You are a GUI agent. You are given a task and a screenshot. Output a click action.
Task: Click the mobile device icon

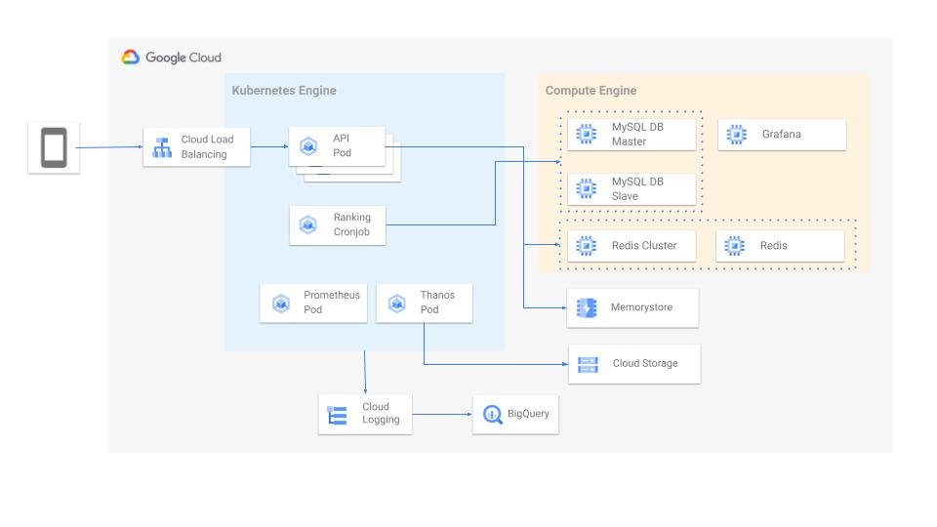[x=54, y=147]
